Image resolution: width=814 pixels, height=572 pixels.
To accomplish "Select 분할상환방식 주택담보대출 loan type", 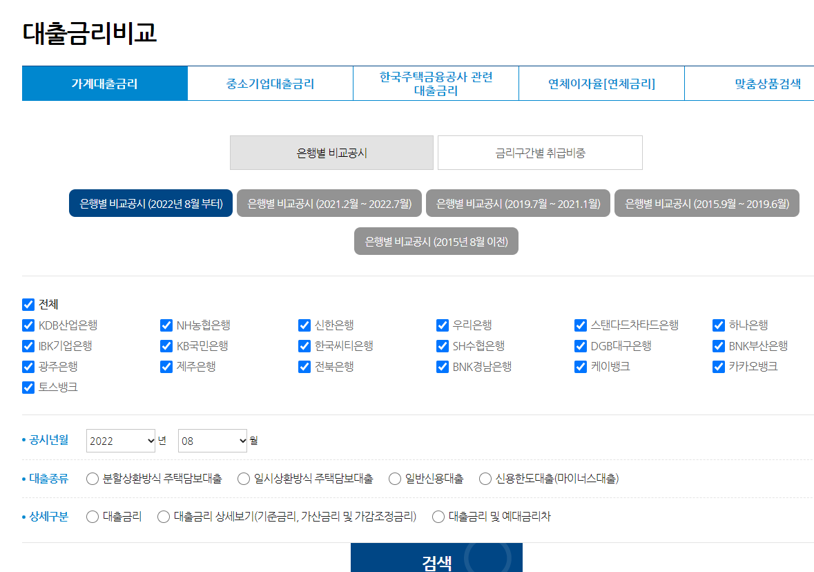I will [x=93, y=479].
